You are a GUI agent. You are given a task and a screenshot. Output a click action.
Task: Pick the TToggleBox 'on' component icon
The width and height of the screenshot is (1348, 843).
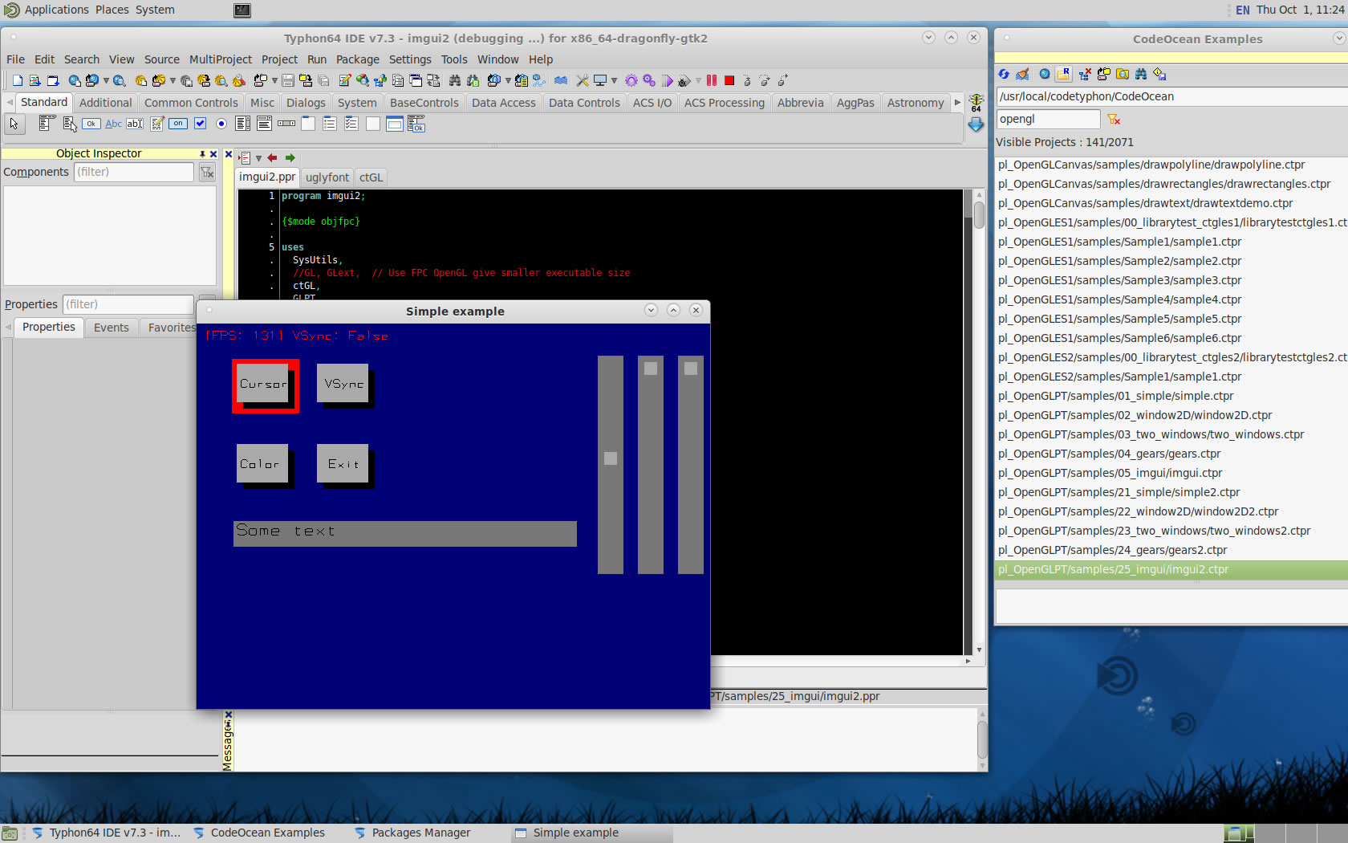(178, 124)
